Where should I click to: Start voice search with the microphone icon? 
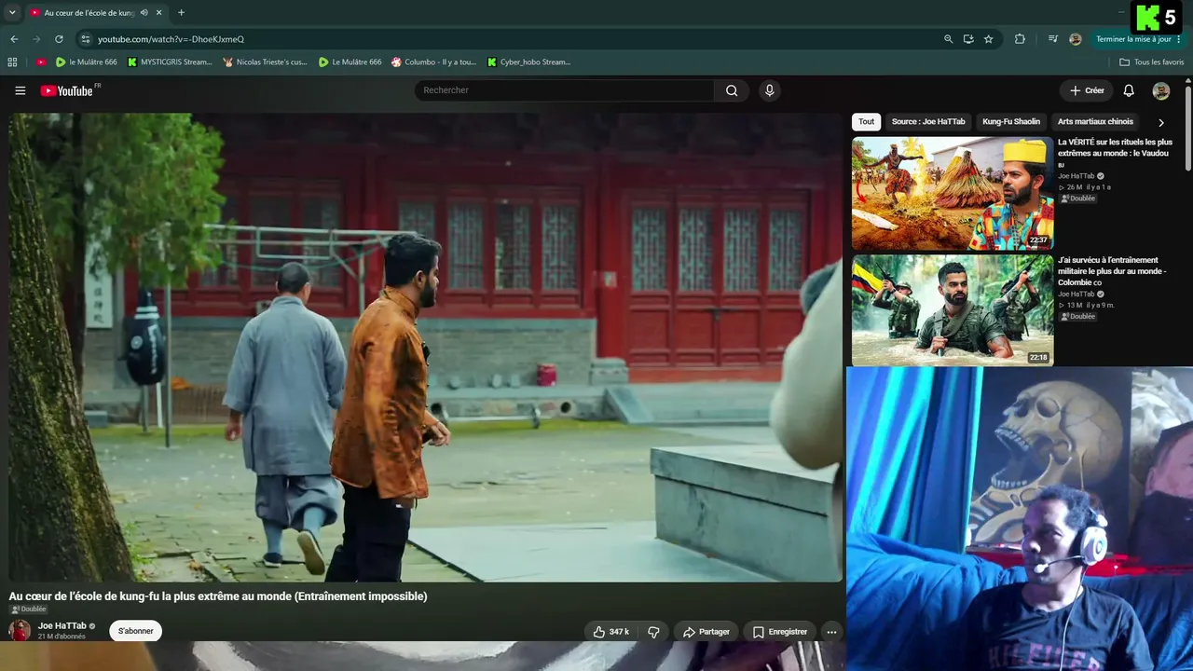(x=769, y=90)
